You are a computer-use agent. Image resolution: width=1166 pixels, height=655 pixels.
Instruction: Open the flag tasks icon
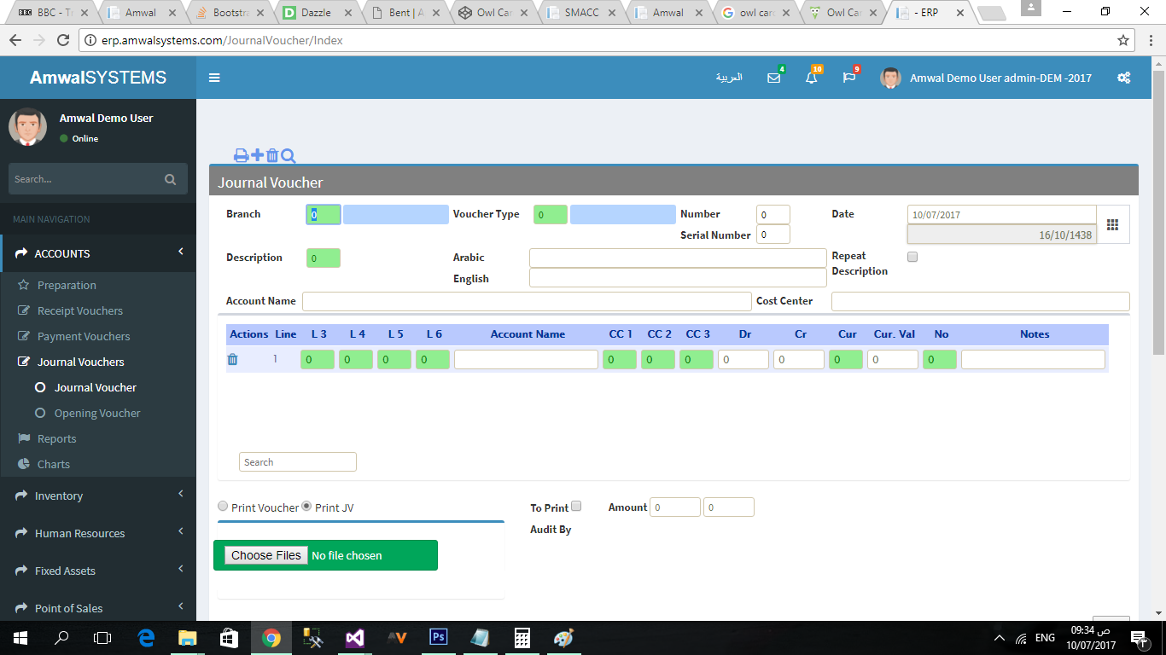pyautogui.click(x=848, y=78)
